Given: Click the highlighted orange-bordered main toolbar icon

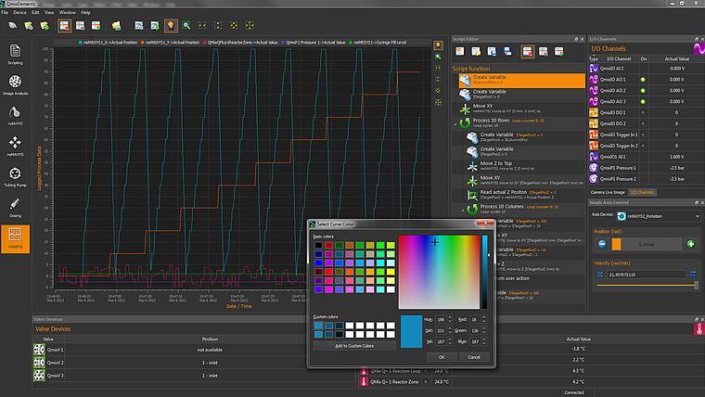Looking at the screenshot, I should click(x=64, y=26).
